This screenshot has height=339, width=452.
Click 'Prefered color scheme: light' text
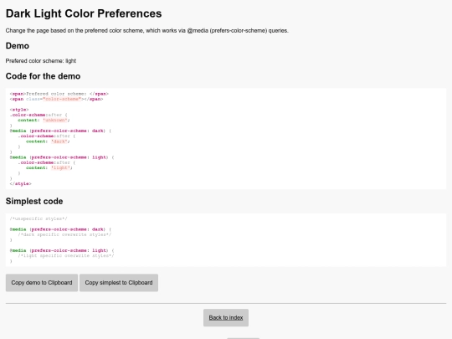(41, 61)
